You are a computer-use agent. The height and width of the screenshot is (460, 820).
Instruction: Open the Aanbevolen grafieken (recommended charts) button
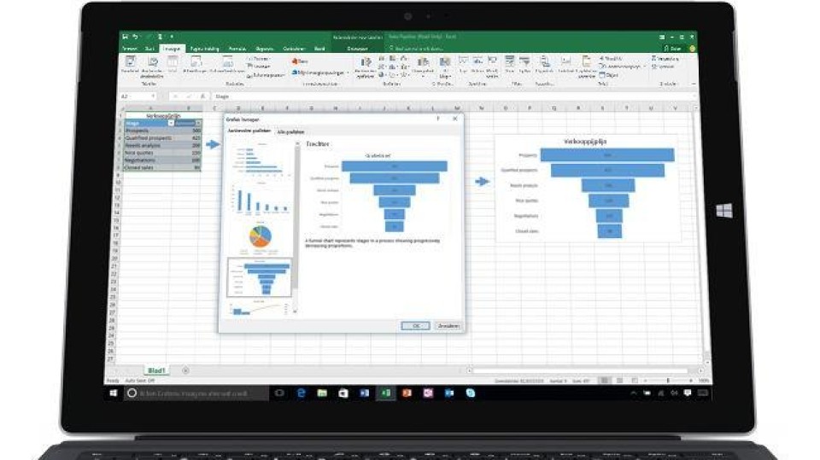pos(365,68)
